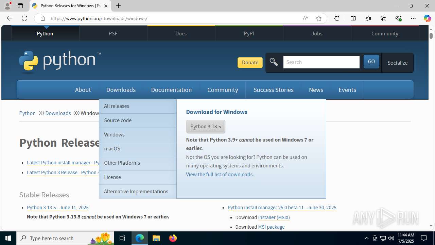The height and width of the screenshot is (245, 435).
Task: Switch to the PyPI top tab
Action: pyautogui.click(x=249, y=33)
